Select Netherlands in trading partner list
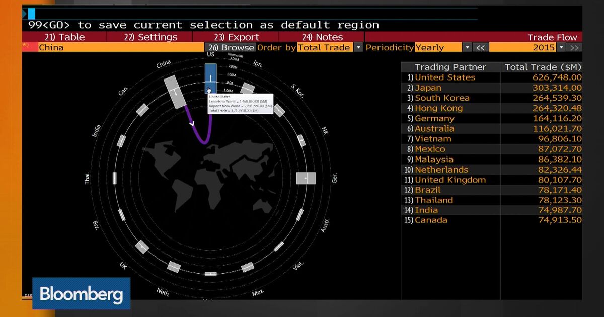This screenshot has height=317, width=604. pos(441,170)
